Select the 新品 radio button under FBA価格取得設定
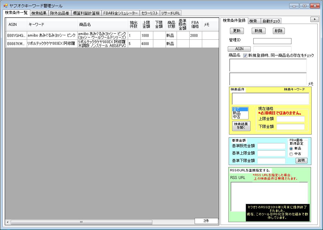The image size is (323, 230). click(x=291, y=148)
